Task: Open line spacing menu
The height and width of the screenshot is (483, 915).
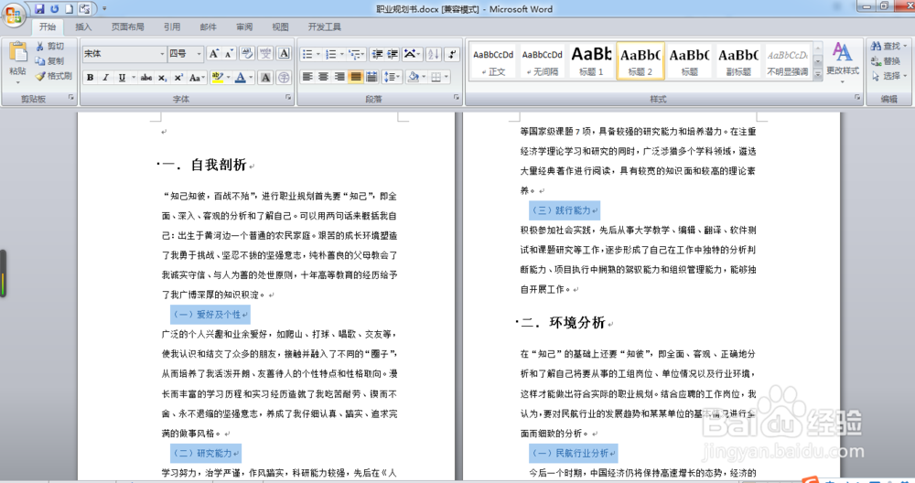Action: tap(392, 77)
